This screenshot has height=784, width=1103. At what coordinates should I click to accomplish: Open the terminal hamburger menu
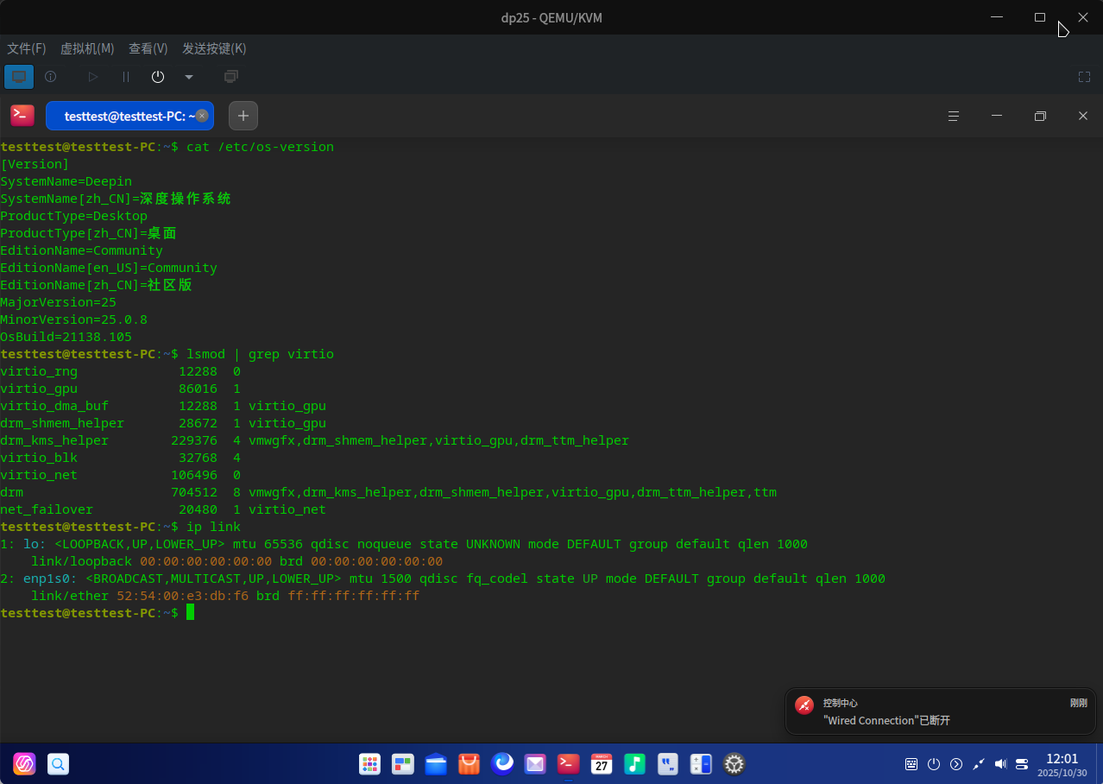click(954, 116)
